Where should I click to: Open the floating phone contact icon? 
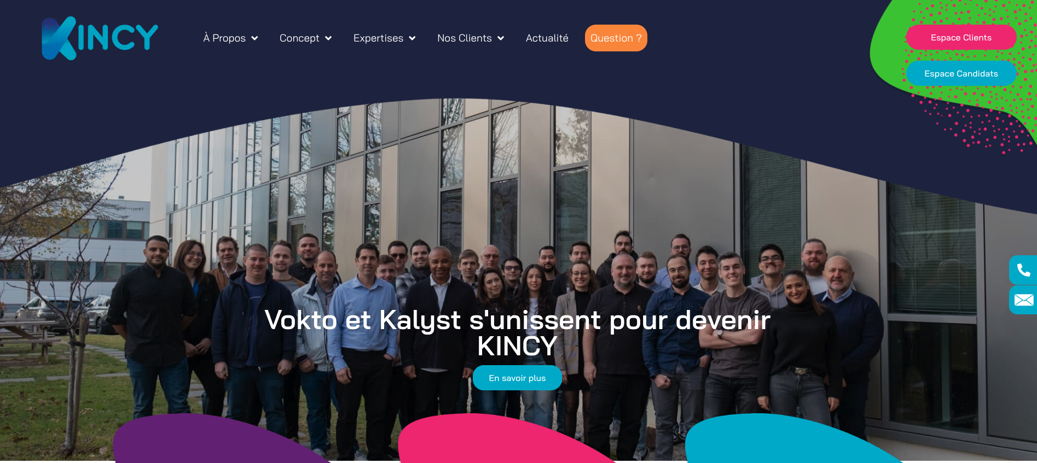click(x=1023, y=270)
